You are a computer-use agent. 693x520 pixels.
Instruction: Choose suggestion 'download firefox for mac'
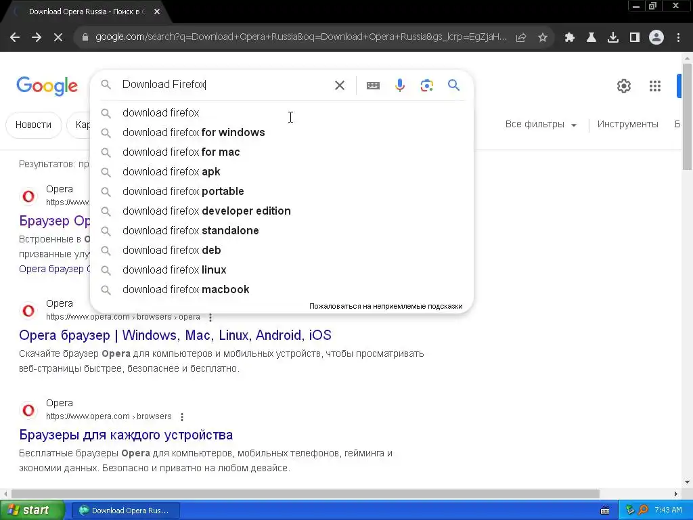coord(282,152)
